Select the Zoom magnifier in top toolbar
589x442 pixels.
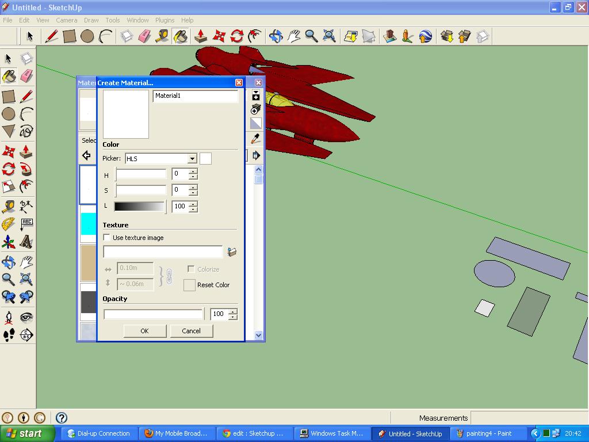click(311, 36)
